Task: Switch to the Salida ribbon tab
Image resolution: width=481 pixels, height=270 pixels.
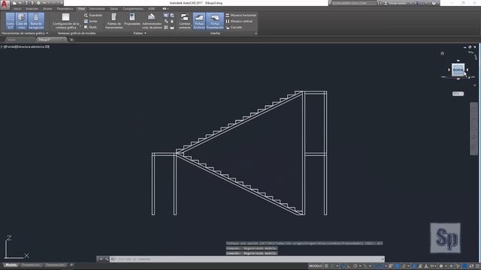Action: pos(113,9)
